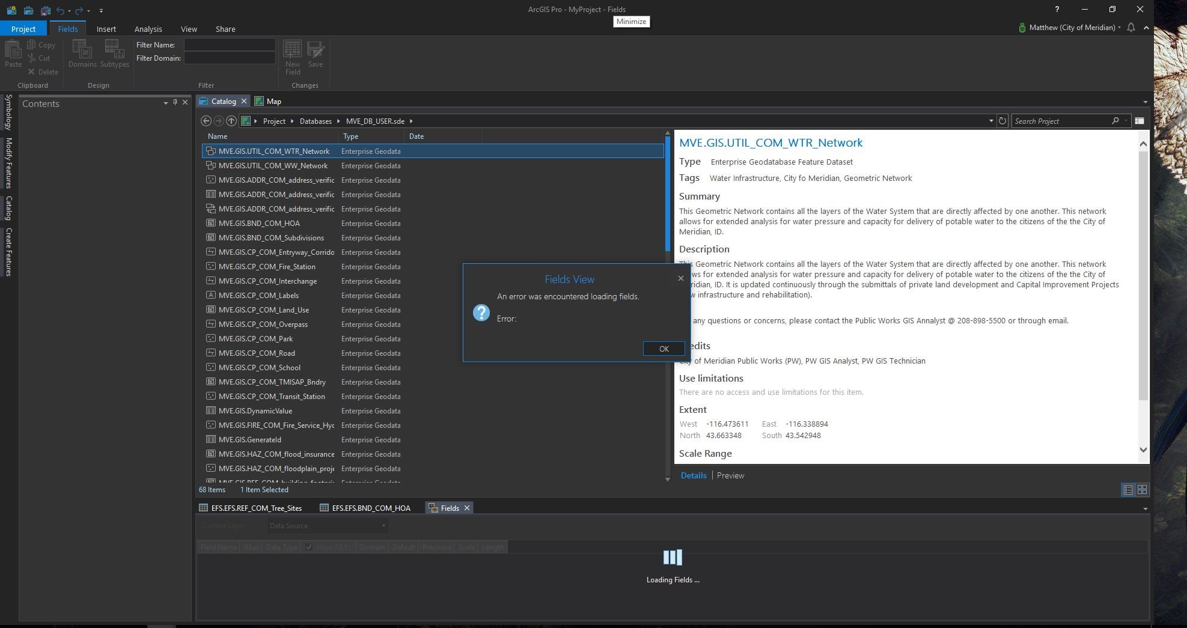Open the EFS.EFS.REF_COM_Tree_Sites table tab
This screenshot has height=628, width=1187.
tap(251, 508)
